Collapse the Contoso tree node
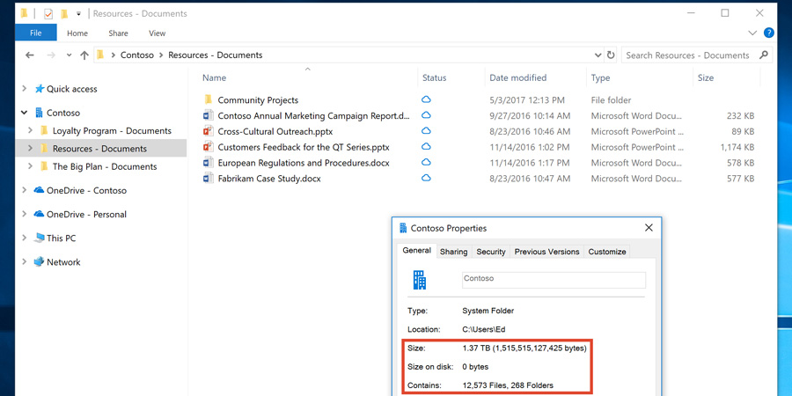The width and height of the screenshot is (792, 396). click(25, 113)
